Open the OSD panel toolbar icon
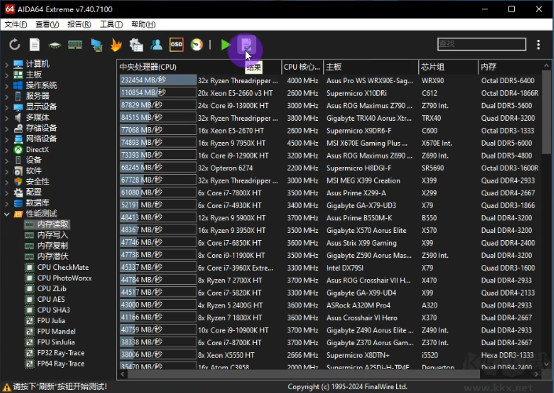This screenshot has height=393, width=554. coord(176,45)
